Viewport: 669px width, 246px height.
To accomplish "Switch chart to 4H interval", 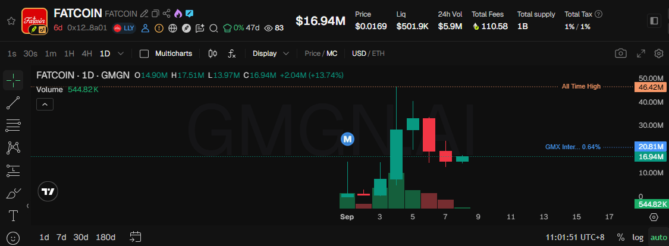I will pos(87,53).
